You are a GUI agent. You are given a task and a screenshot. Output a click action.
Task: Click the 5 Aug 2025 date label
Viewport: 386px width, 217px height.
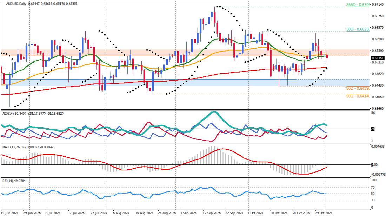121,213
